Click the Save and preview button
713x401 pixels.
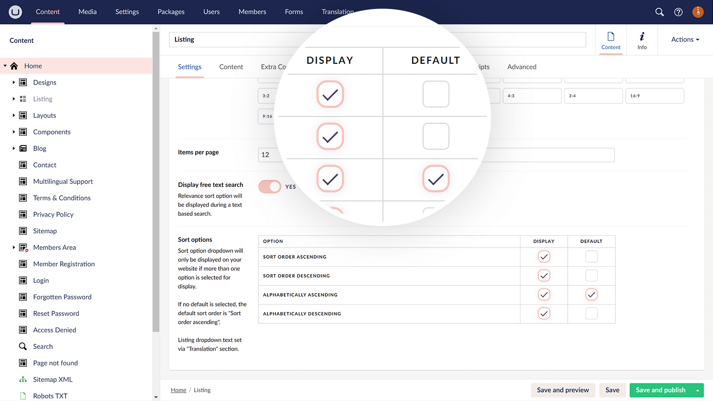563,390
